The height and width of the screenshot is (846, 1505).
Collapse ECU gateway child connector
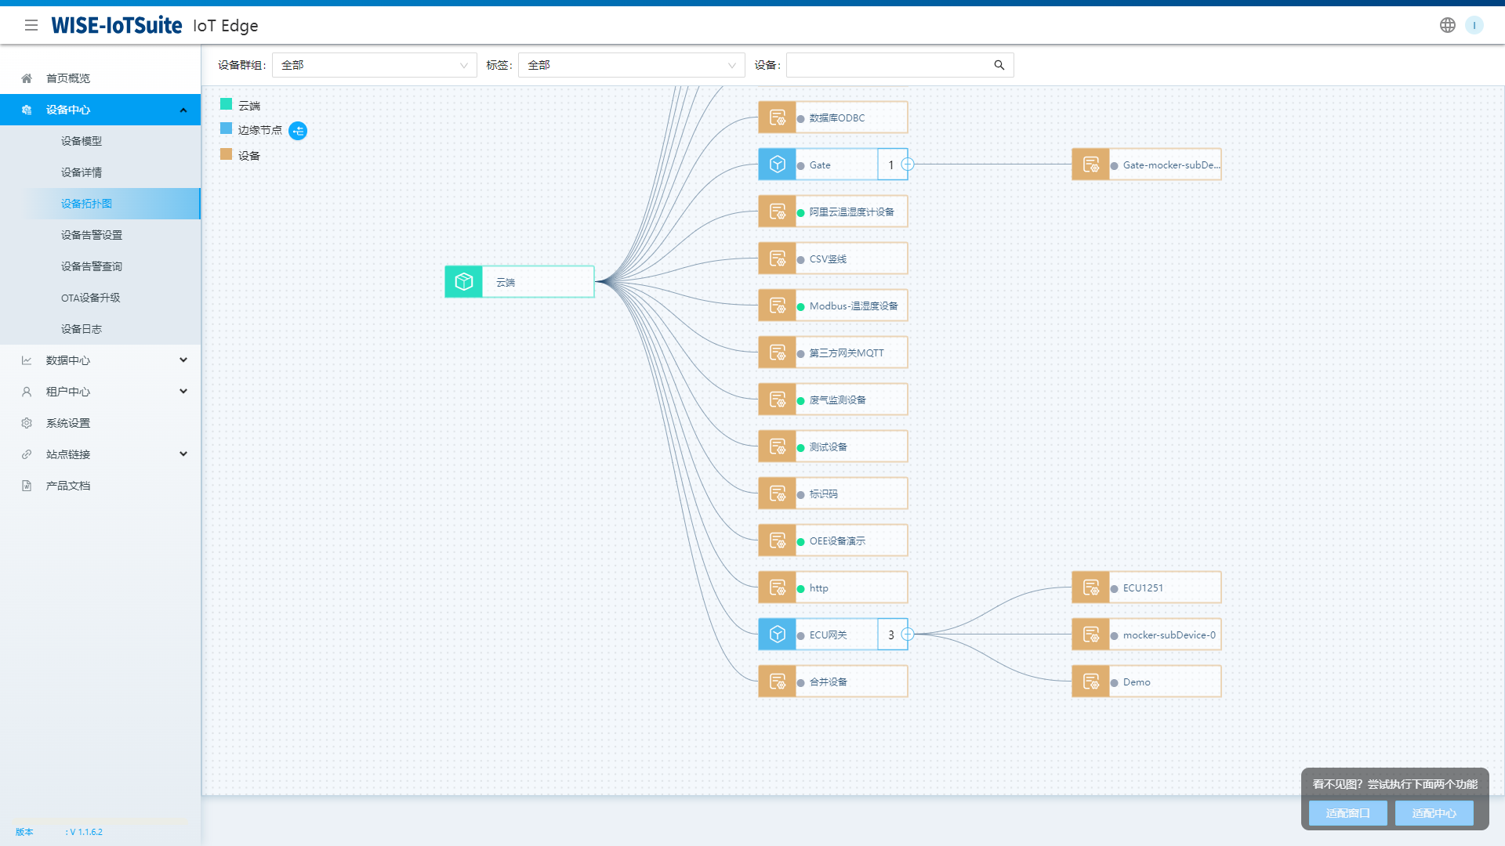tap(908, 634)
